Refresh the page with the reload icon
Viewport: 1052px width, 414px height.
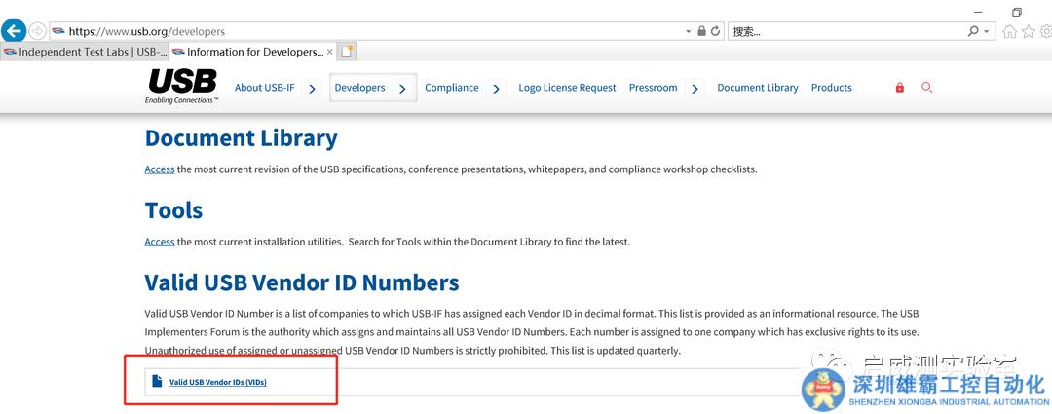[716, 31]
